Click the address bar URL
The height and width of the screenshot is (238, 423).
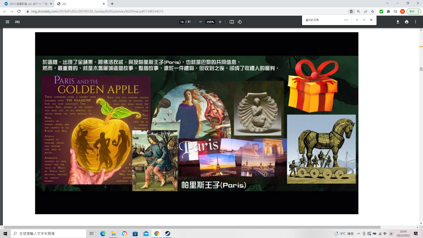[97, 11]
